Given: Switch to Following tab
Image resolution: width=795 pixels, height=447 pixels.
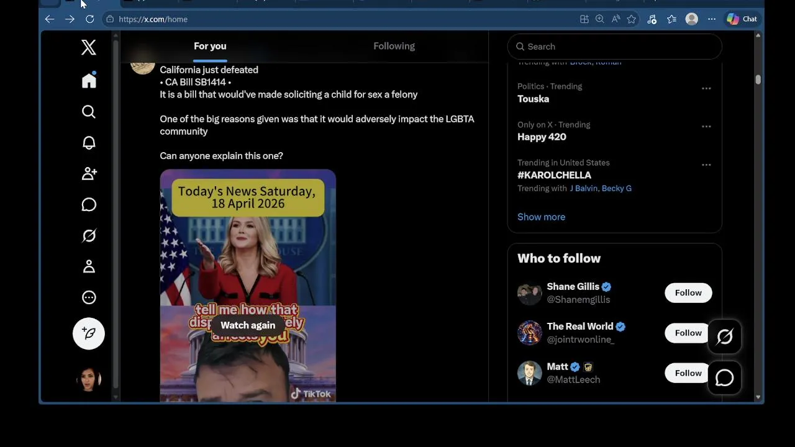Looking at the screenshot, I should point(394,46).
